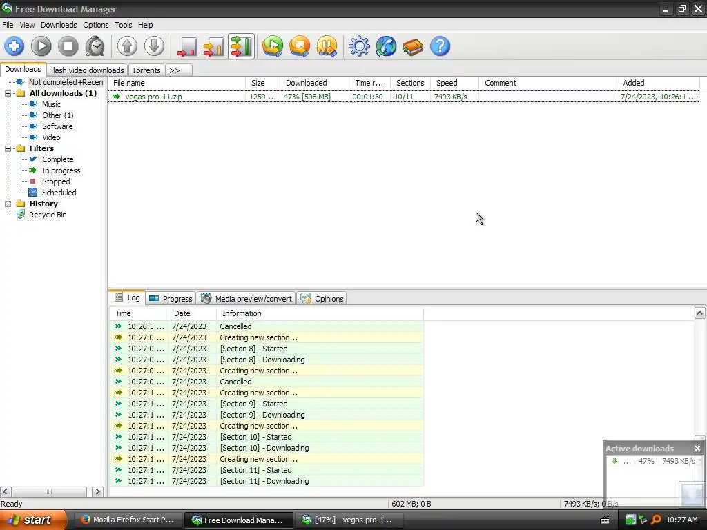
Task: Open the Downloads menu
Action: tap(59, 25)
